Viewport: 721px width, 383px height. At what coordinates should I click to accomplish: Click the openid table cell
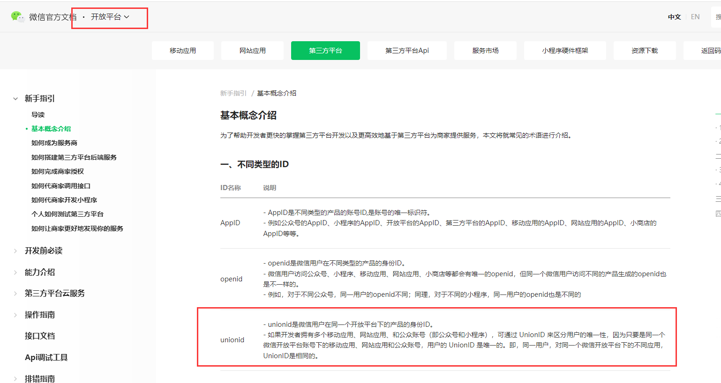pos(232,279)
